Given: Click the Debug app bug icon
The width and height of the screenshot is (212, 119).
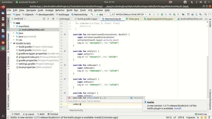Looking at the screenshot, I should pyautogui.click(x=162, y=15).
